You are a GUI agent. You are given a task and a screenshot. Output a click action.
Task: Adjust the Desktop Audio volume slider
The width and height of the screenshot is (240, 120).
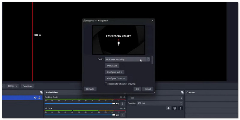coord(80,103)
